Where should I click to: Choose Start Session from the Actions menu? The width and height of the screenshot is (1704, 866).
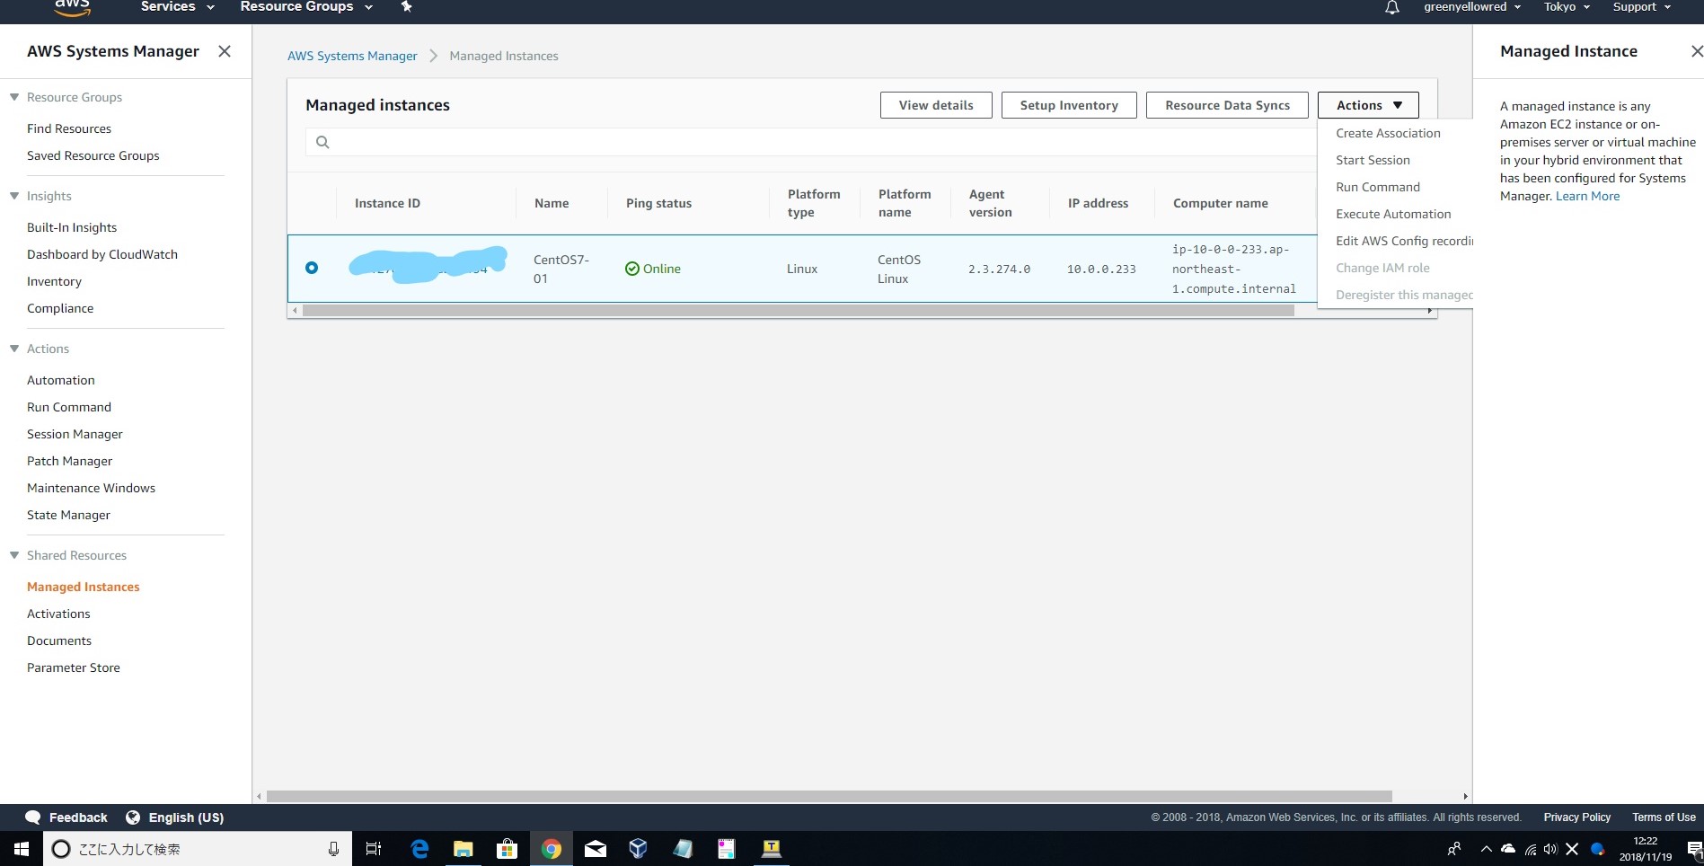coord(1373,160)
